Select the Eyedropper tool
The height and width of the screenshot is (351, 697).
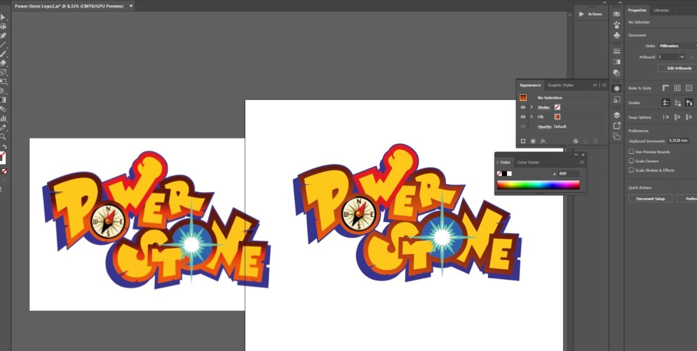(x=3, y=128)
